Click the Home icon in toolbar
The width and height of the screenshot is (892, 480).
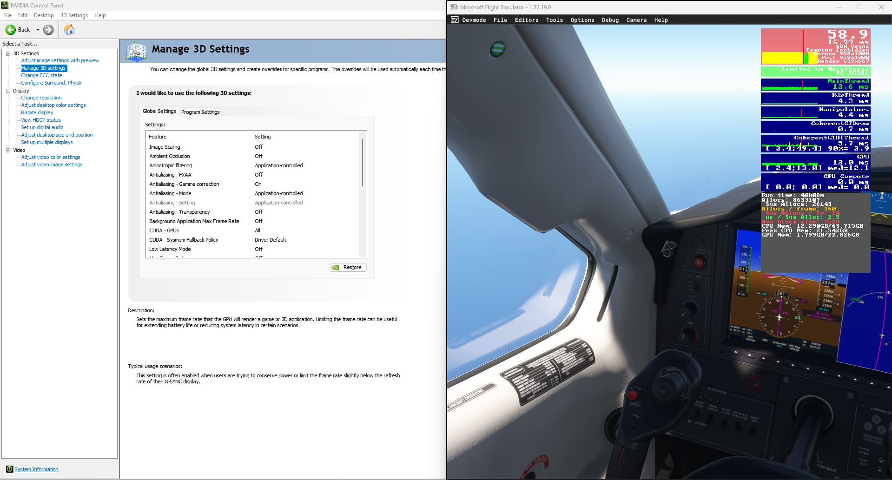[69, 30]
